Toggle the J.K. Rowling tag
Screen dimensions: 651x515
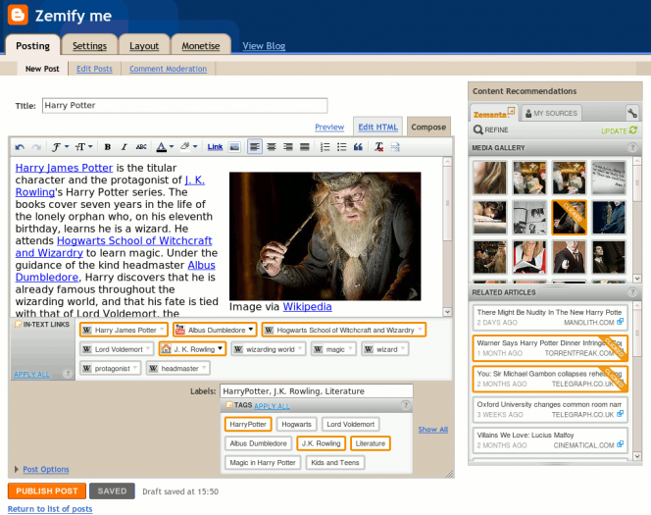coord(321,443)
